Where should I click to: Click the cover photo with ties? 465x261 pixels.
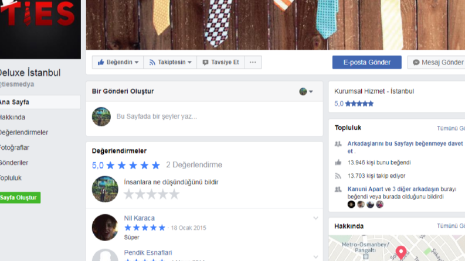[276, 25]
